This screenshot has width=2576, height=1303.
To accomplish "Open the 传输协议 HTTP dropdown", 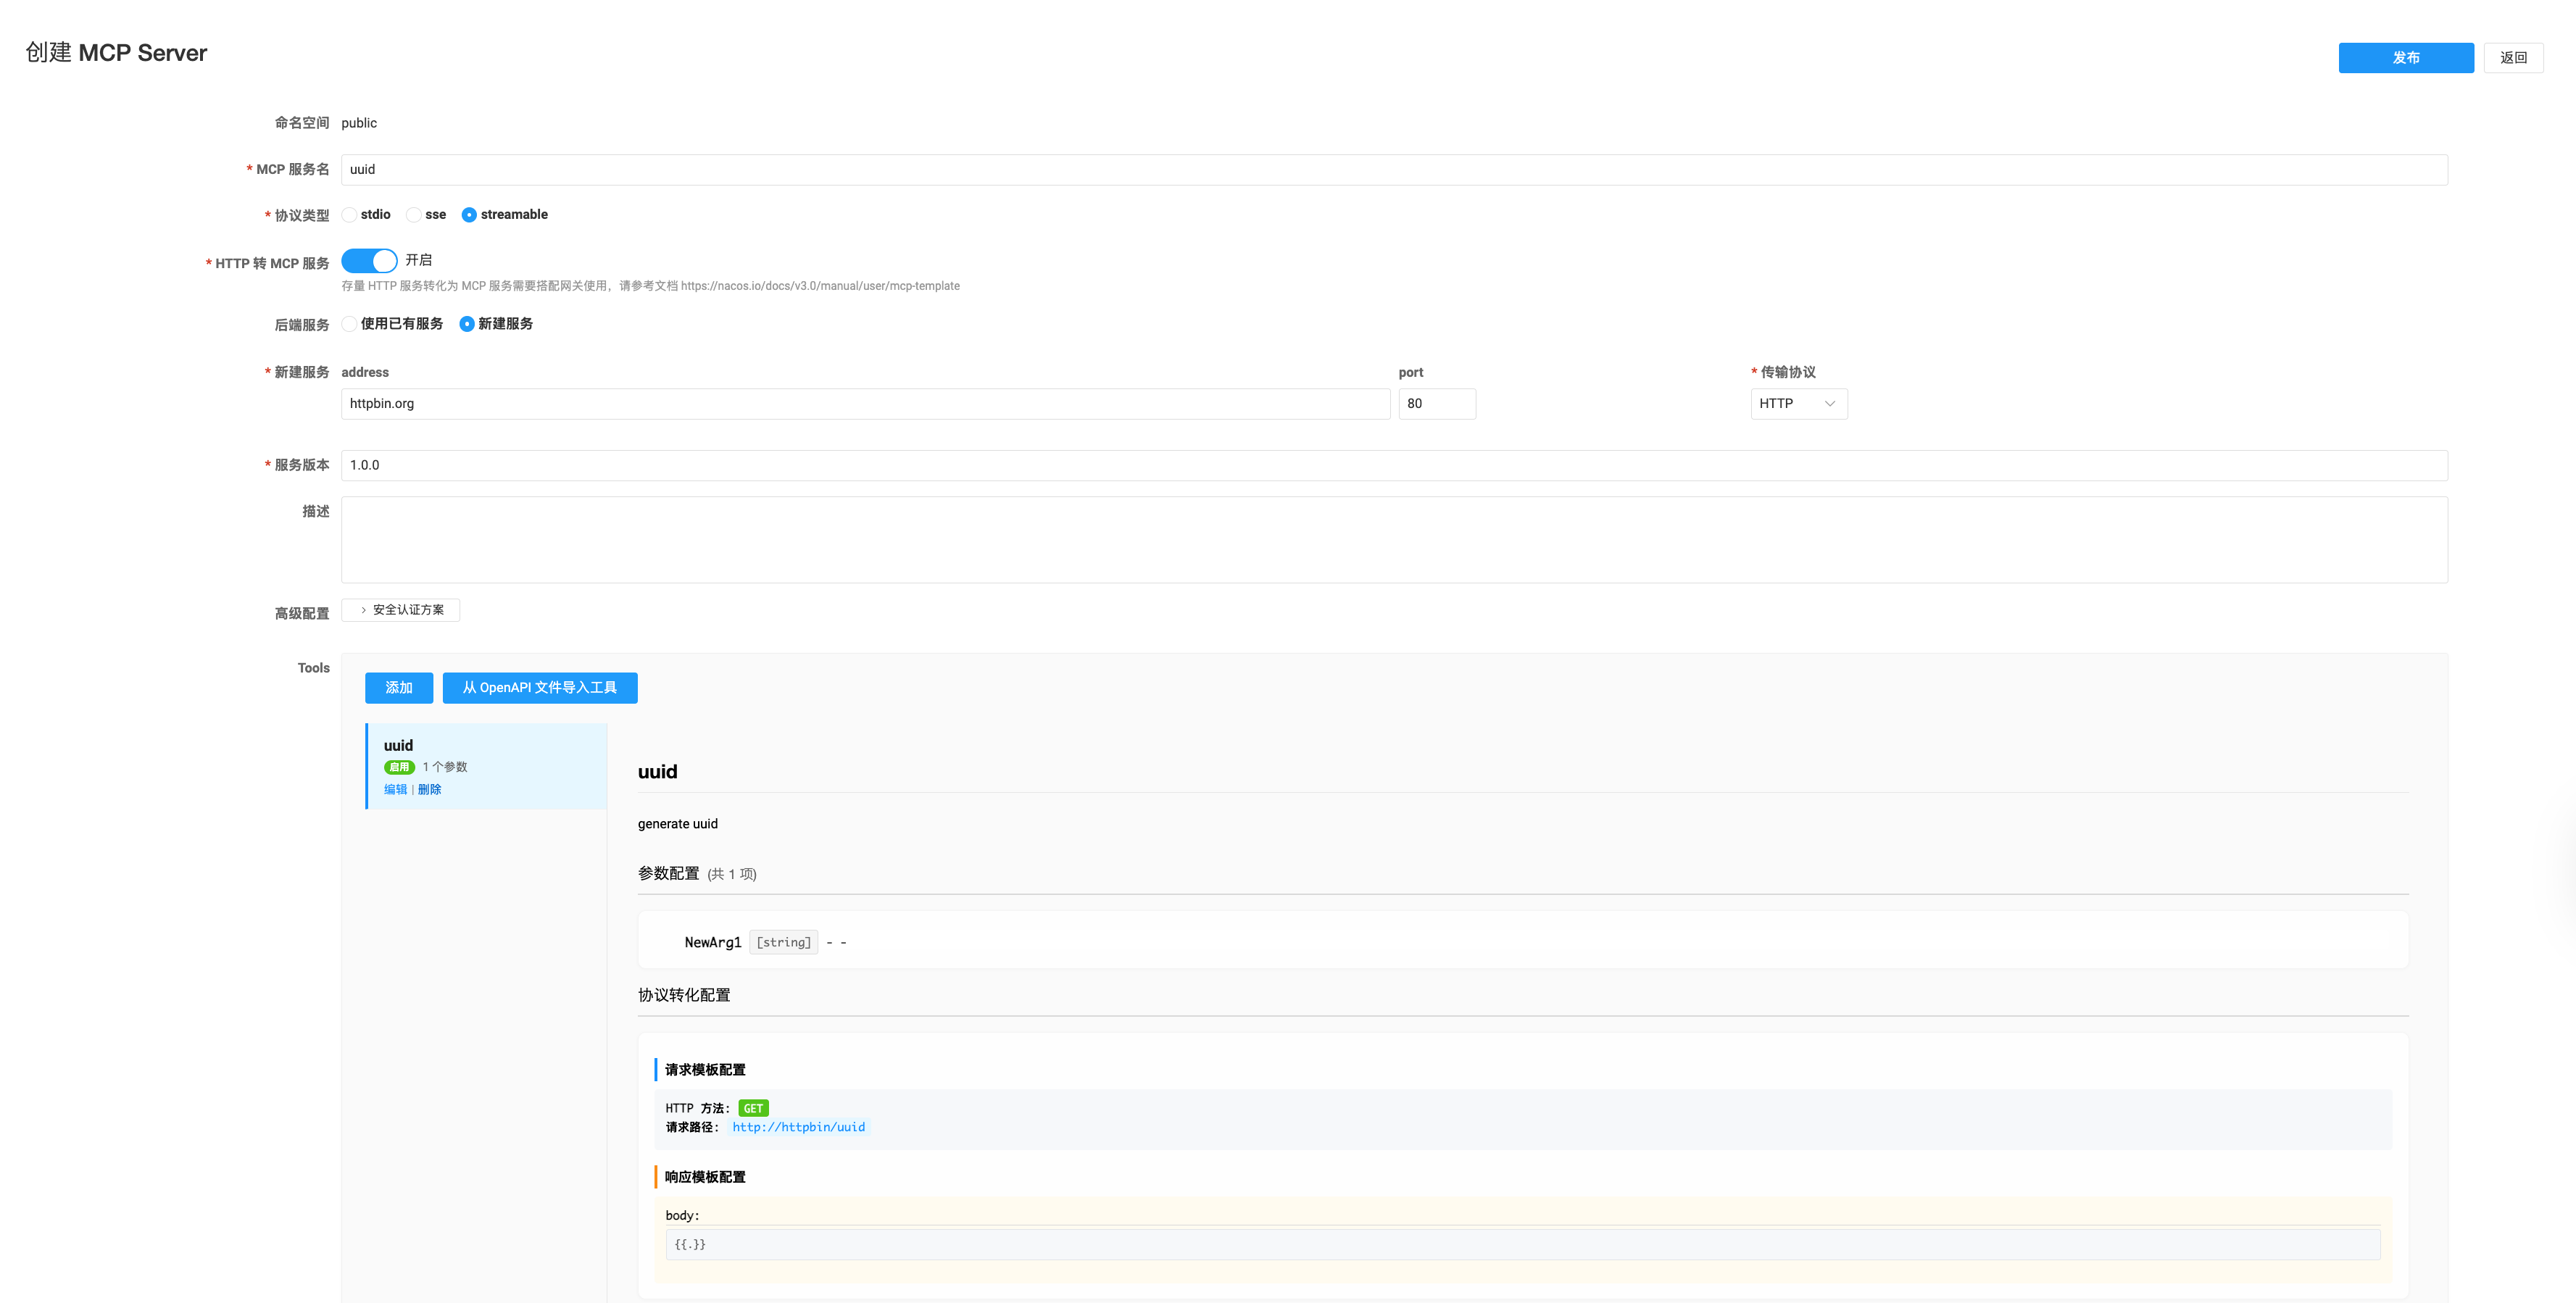I will pos(1798,404).
